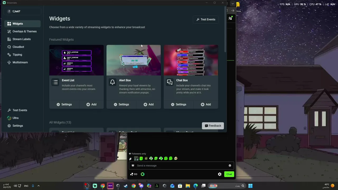Open File Explorer from taskbar

click(188, 186)
